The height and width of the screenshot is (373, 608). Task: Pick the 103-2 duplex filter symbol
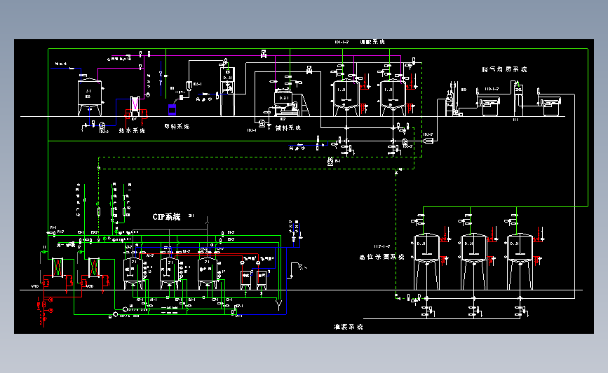tap(428, 141)
